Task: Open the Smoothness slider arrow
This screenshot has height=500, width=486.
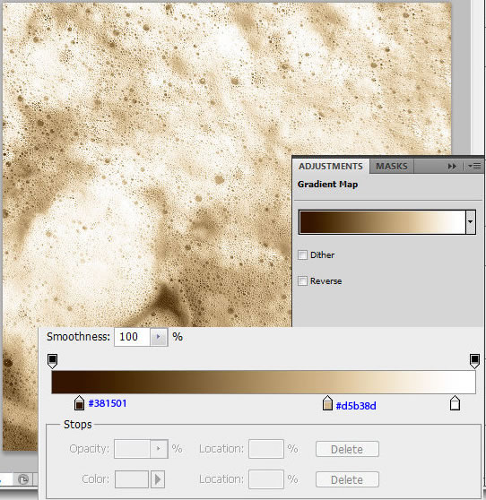Action: click(x=159, y=337)
